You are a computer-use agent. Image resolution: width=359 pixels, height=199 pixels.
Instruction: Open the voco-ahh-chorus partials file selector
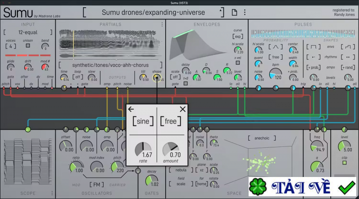[110, 65]
